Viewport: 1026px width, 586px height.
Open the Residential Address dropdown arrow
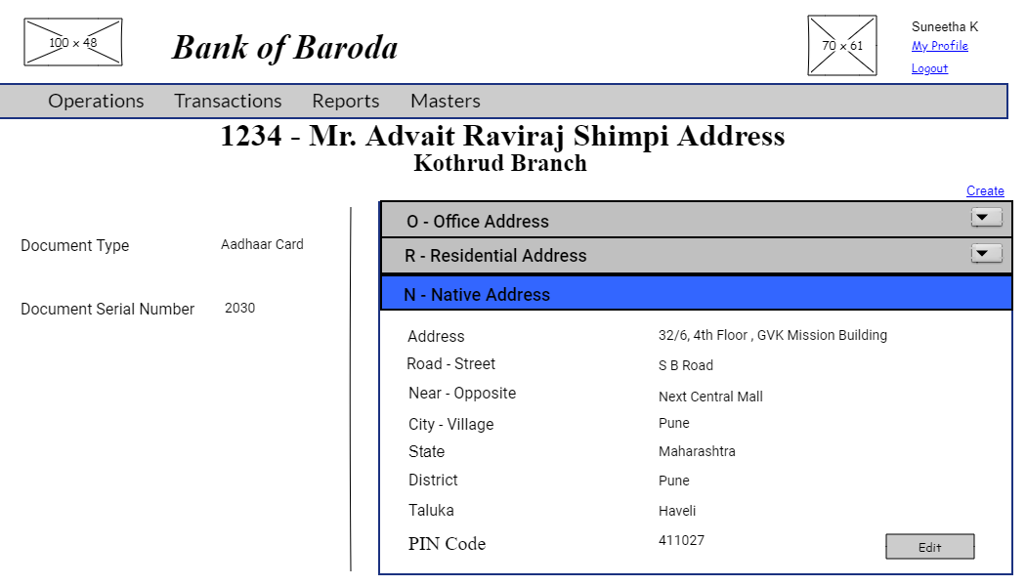tap(986, 254)
